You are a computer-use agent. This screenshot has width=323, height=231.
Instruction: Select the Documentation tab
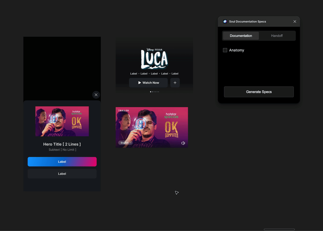click(x=241, y=36)
